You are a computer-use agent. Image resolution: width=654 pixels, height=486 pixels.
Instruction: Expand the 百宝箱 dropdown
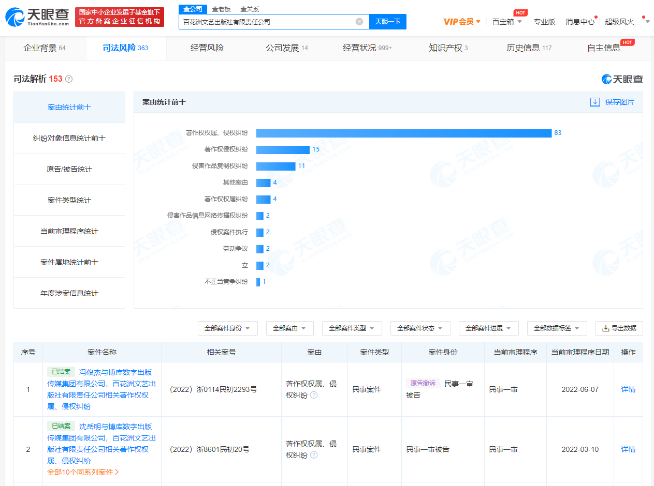[506, 22]
